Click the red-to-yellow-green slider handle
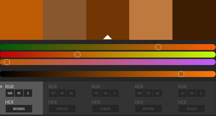This screenshot has width=216, height=116. tap(78, 55)
